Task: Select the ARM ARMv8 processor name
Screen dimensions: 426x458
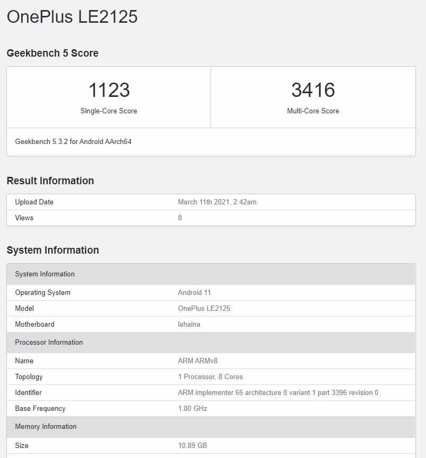Action: [197, 361]
